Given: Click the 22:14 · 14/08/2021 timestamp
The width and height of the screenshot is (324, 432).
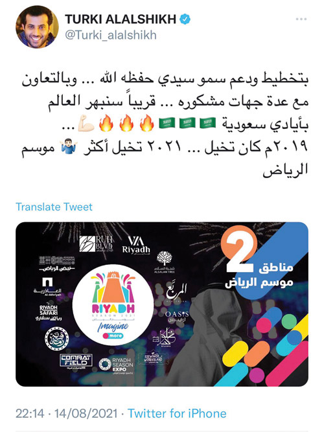Looking at the screenshot, I should pos(67,413).
